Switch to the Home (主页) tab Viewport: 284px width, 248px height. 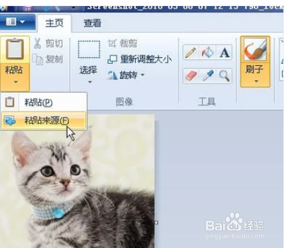(x=54, y=23)
